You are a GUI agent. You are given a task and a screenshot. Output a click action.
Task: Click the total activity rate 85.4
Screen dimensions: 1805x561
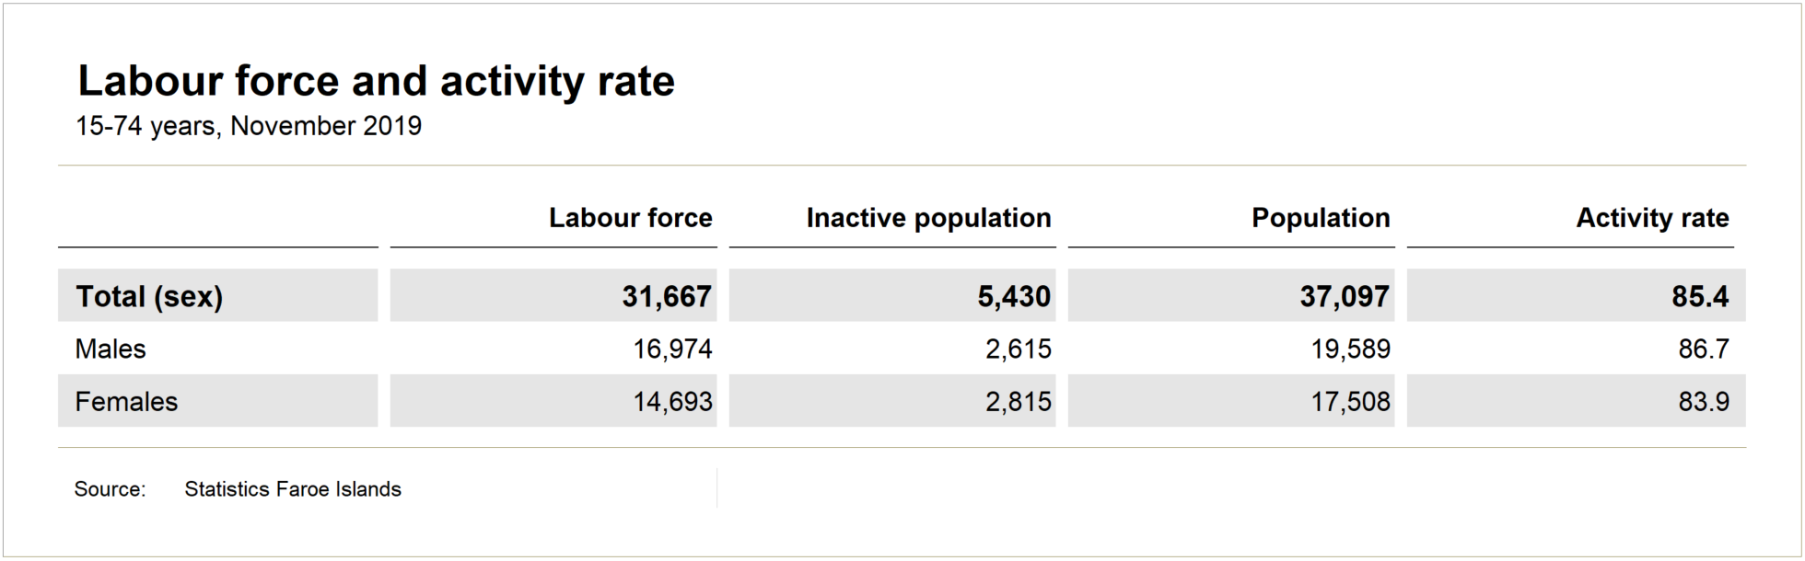1700,296
